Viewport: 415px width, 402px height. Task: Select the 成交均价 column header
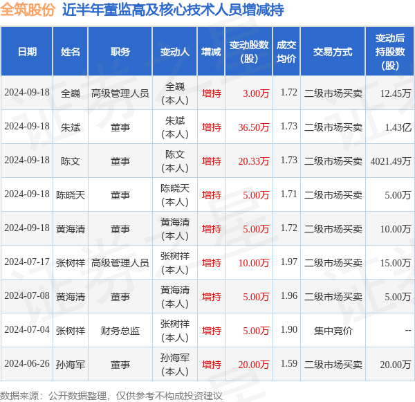pyautogui.click(x=286, y=52)
